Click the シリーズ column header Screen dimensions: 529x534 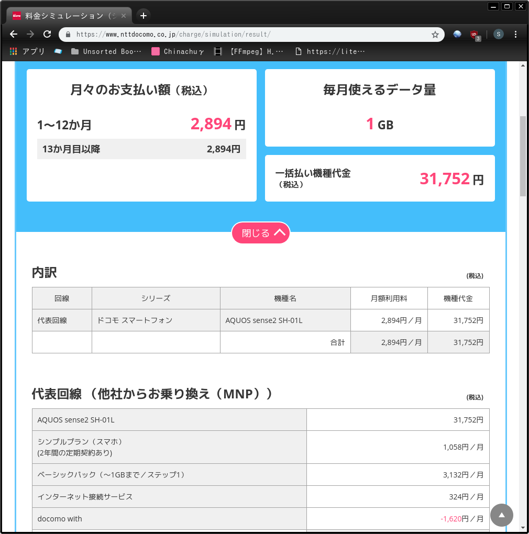156,298
